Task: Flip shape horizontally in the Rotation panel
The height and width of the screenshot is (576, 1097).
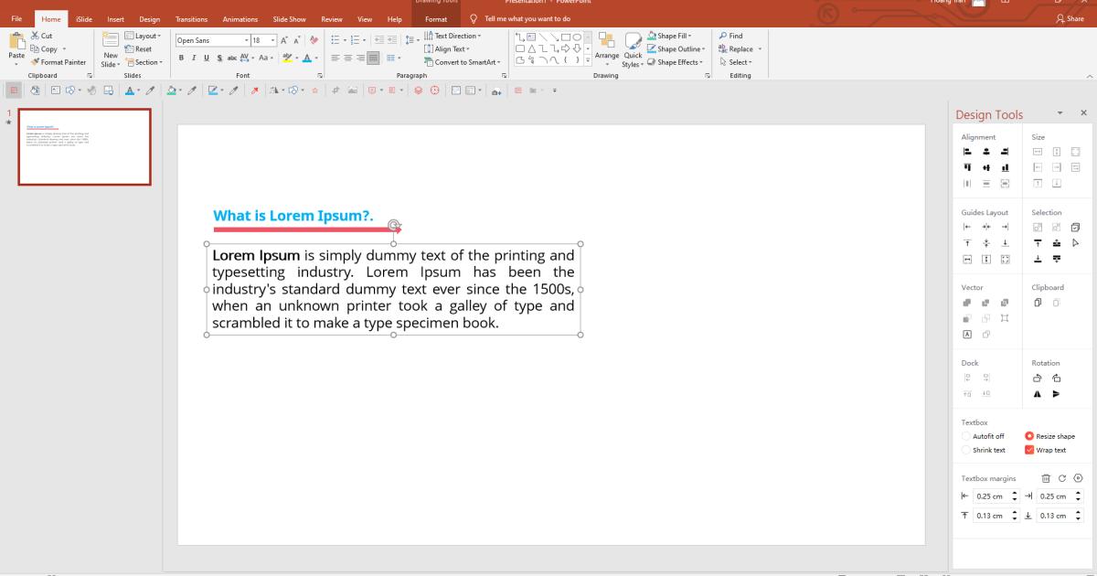Action: click(x=1038, y=393)
